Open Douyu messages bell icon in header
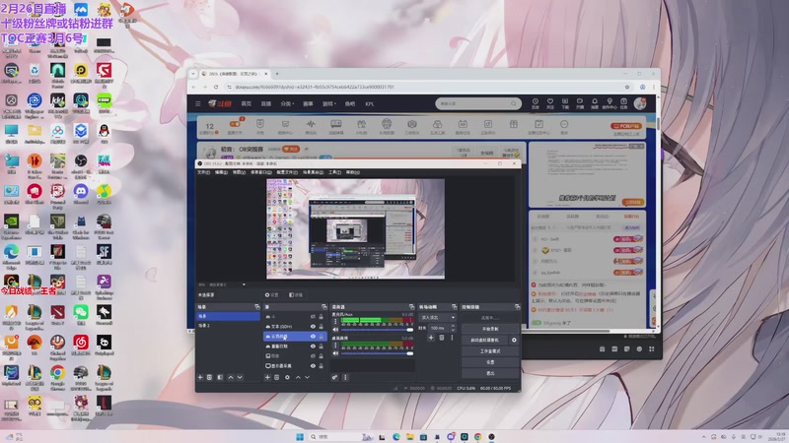Image resolution: width=789 pixels, height=443 pixels. 595,103
